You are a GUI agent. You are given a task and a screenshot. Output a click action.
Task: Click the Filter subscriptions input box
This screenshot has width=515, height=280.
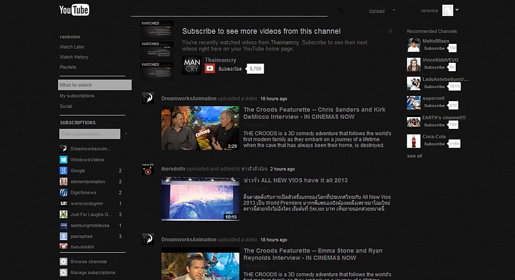tap(90, 134)
